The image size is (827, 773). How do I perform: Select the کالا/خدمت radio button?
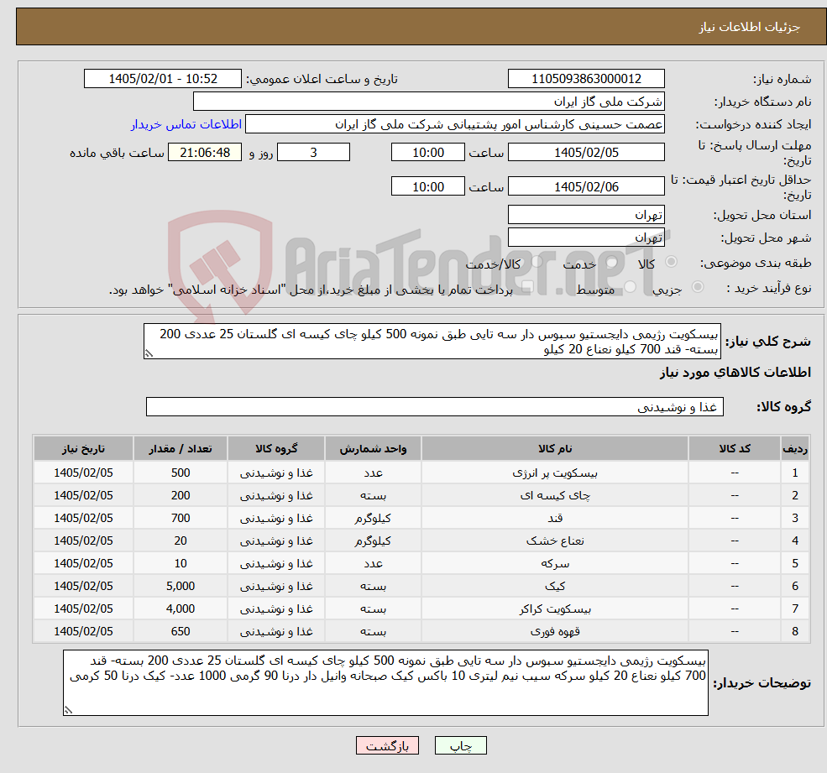537,262
